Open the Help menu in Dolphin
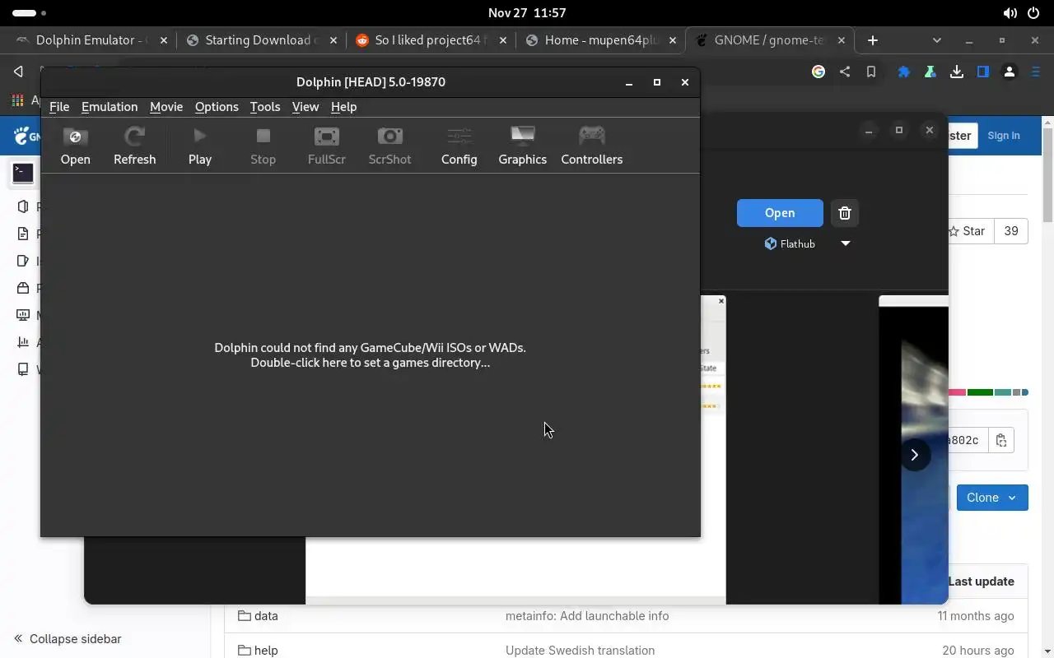This screenshot has height=658, width=1054. point(343,107)
